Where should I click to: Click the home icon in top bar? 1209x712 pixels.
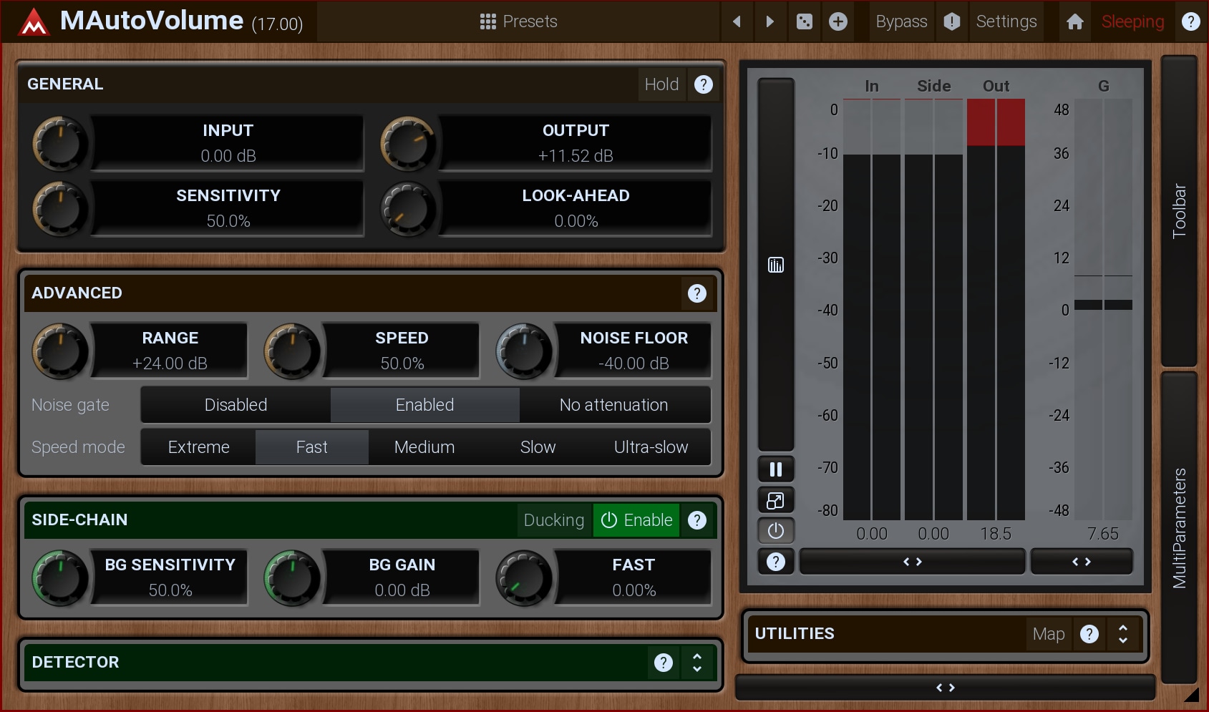click(1074, 21)
